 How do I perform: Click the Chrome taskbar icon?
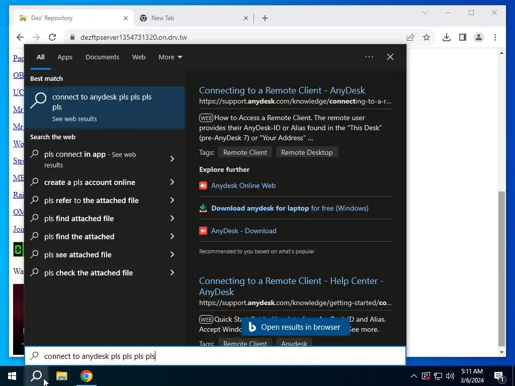(87, 376)
